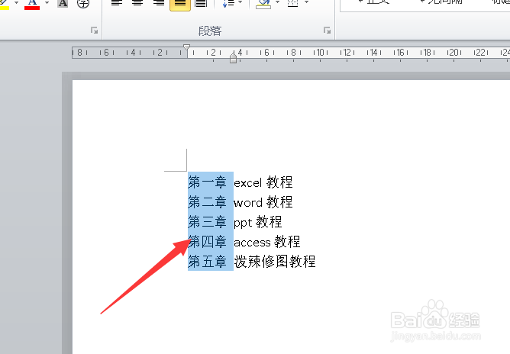This screenshot has width=510, height=354.
Task: Click the line spacing icon
Action: click(x=228, y=3)
